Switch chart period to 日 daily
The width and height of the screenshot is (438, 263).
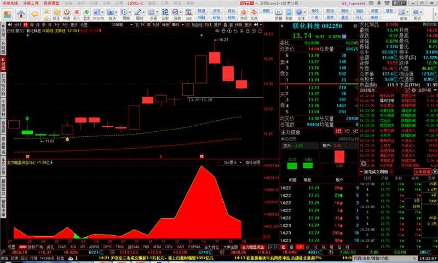coord(25,25)
